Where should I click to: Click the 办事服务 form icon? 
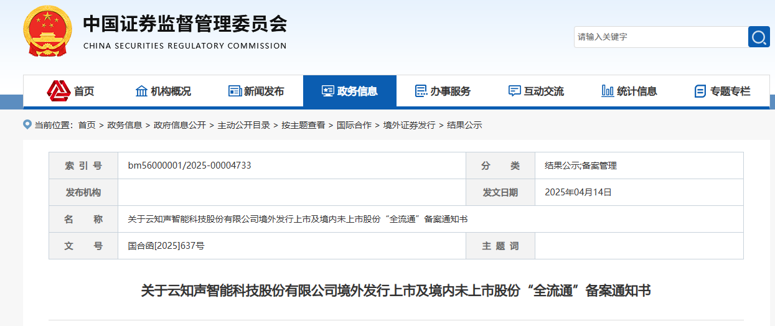coord(421,91)
